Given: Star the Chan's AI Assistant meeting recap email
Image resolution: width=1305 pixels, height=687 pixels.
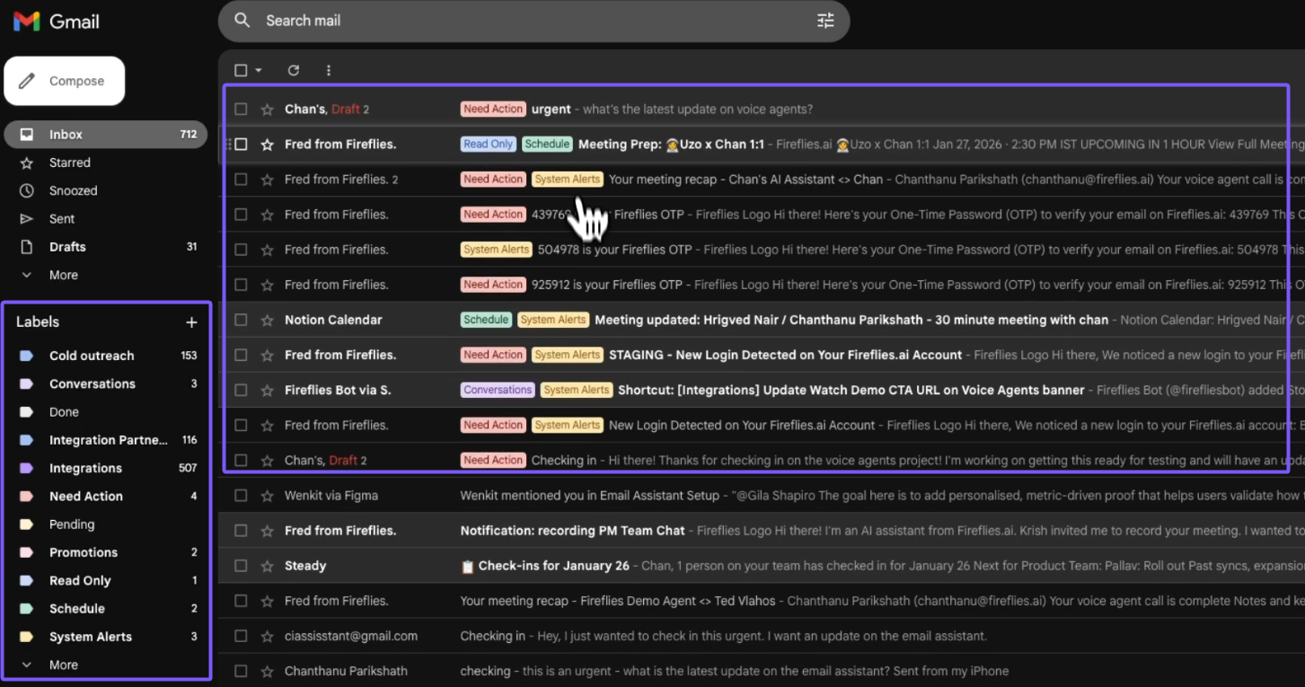Looking at the screenshot, I should [x=267, y=180].
